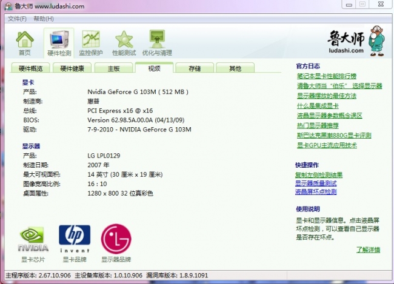Select the 硬件检测 hardware detection icon
Screen dimensions: 394x284
(x=59, y=42)
